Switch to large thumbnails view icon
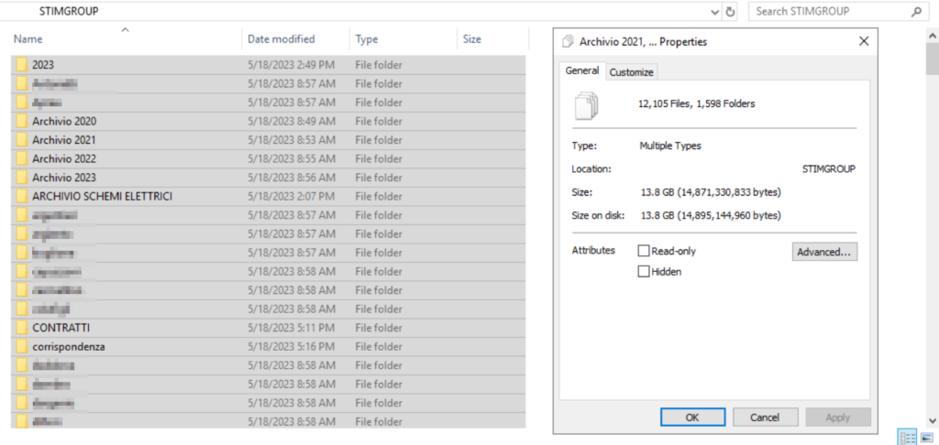 926,437
